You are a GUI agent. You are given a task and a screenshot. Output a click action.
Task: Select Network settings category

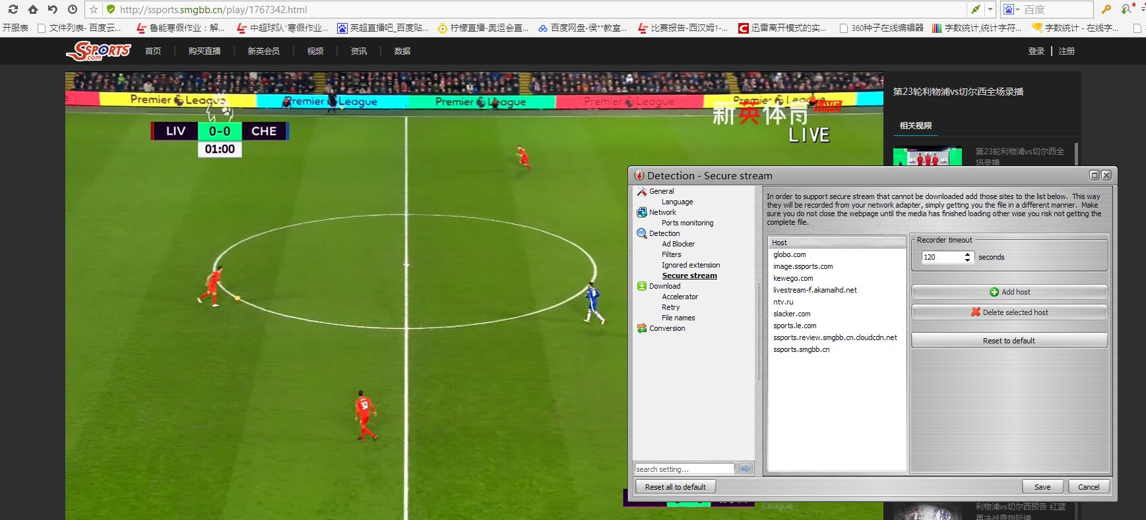662,212
